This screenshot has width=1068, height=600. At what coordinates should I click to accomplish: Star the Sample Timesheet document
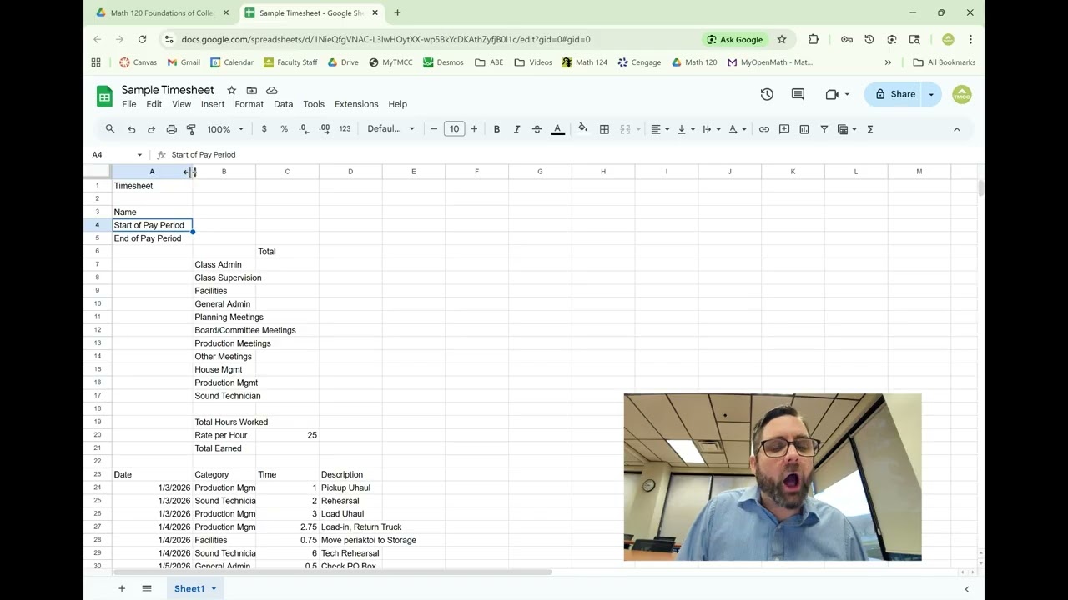point(232,90)
